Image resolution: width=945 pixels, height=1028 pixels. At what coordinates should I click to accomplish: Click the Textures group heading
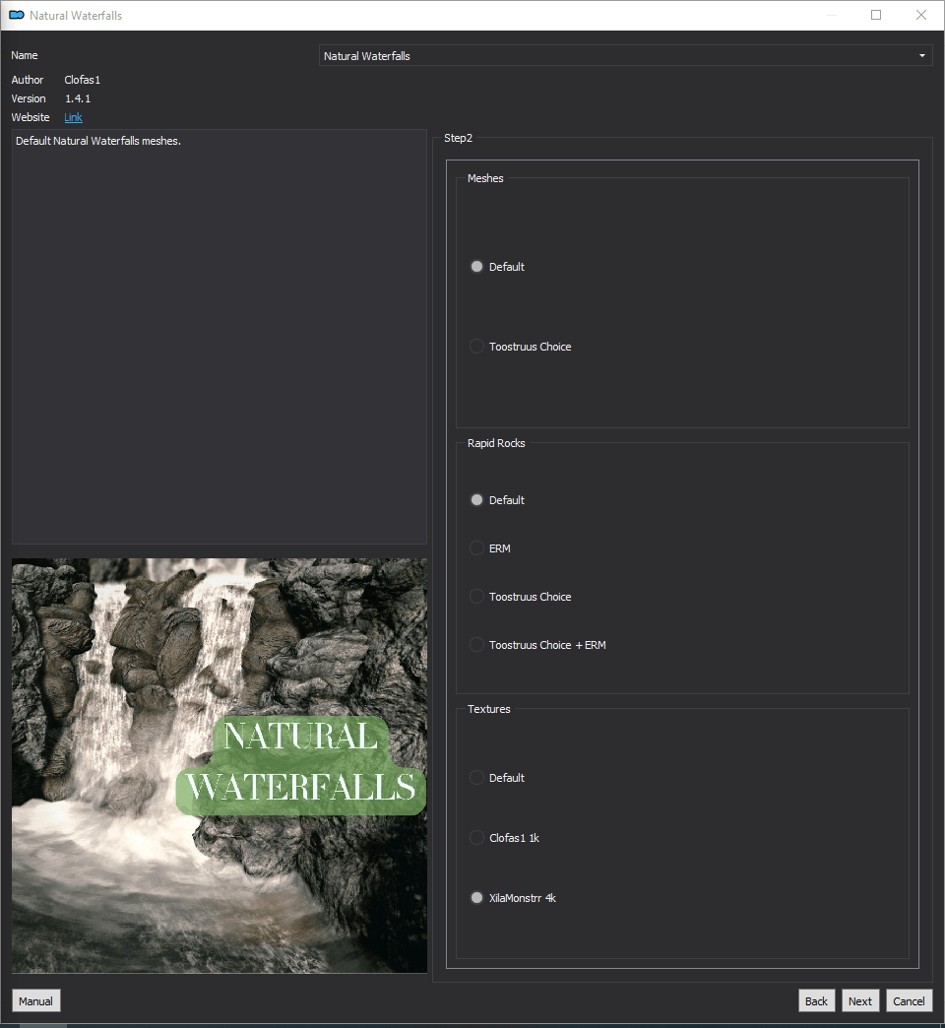[489, 709]
